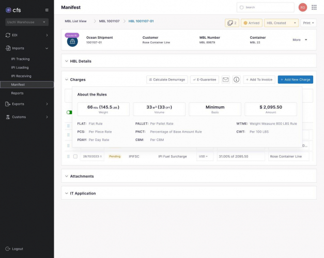Open the apps grid icon
Screen dimensions: 324x258
pos(314,7)
